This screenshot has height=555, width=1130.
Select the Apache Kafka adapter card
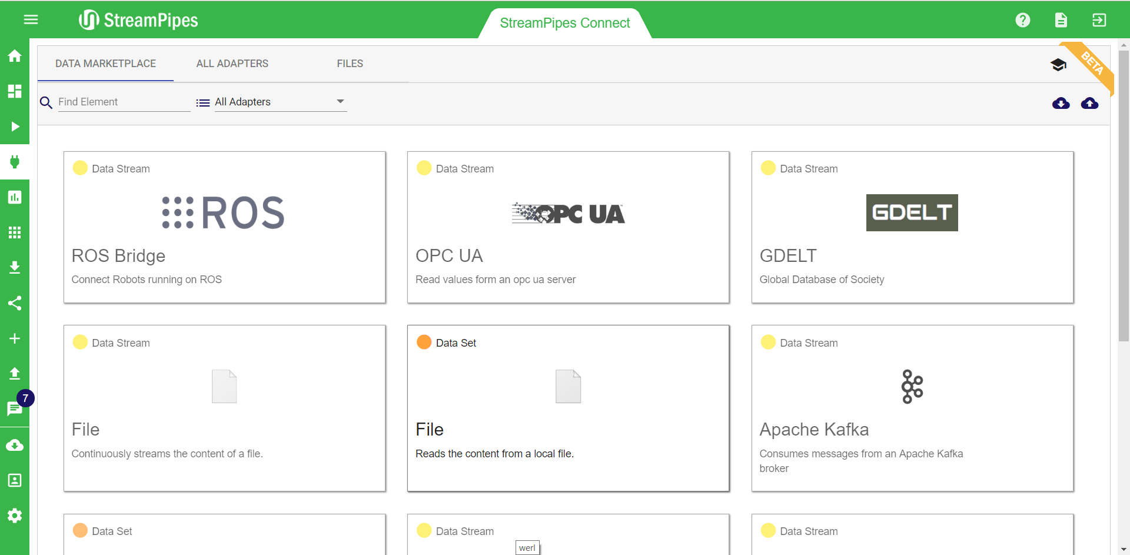[x=912, y=408]
